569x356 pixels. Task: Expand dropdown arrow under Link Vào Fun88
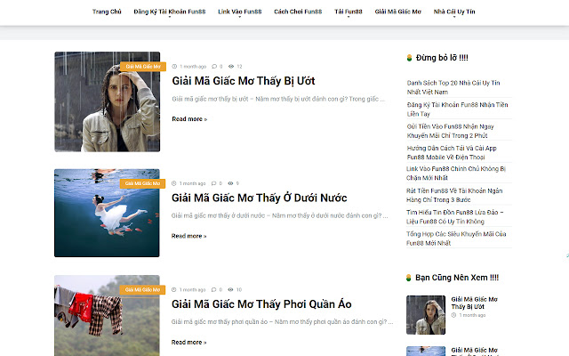click(x=239, y=17)
